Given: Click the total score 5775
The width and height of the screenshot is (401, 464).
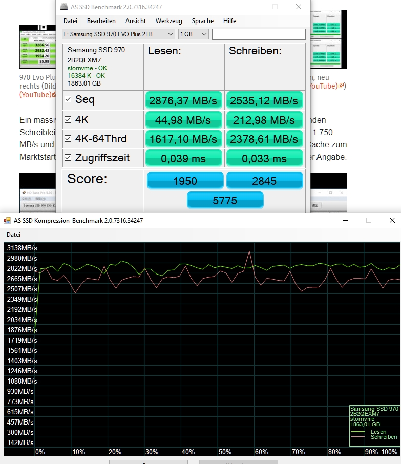Looking at the screenshot, I should tap(225, 200).
